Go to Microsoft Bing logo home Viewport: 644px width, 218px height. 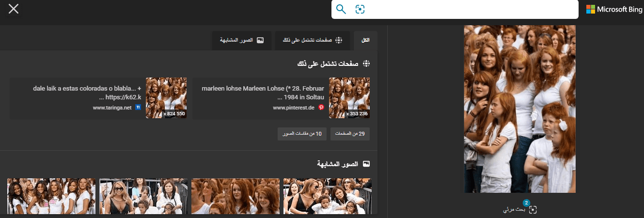coord(614,9)
